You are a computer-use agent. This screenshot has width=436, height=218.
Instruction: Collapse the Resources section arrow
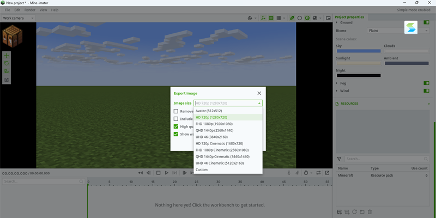click(429, 104)
